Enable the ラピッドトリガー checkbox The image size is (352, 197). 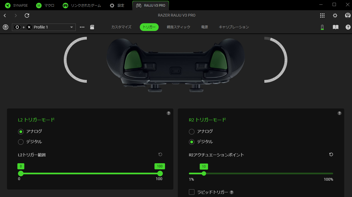[x=192, y=192]
